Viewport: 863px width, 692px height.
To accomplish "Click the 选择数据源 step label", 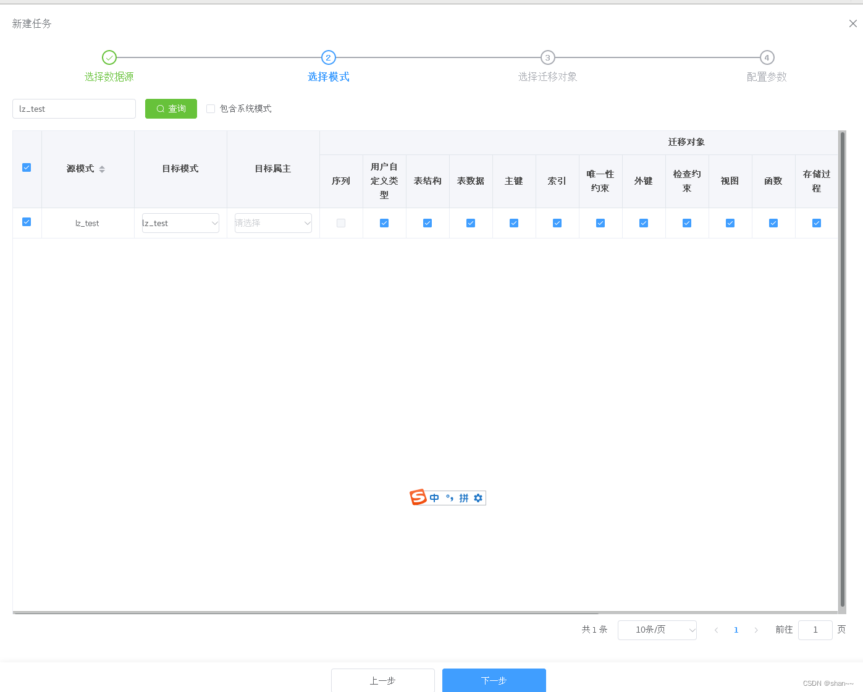I will 109,77.
